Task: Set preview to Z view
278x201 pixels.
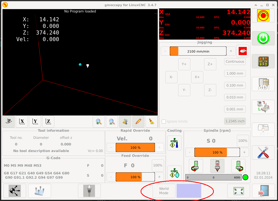Action: point(48,122)
